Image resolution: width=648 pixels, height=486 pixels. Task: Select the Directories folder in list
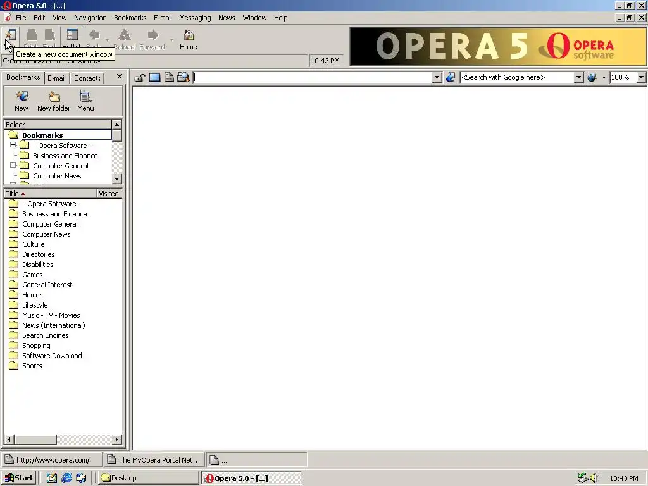39,254
